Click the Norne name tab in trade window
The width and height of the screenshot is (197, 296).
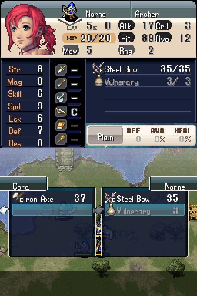point(174,183)
